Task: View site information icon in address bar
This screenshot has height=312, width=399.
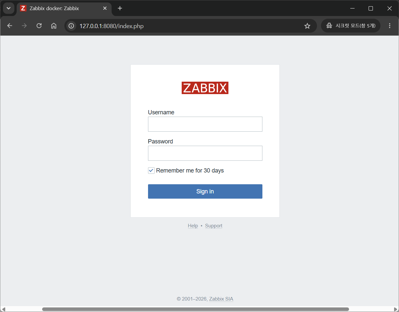Action: point(71,26)
